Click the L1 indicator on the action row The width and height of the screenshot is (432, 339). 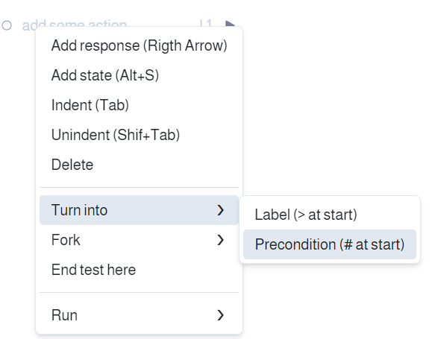(205, 23)
